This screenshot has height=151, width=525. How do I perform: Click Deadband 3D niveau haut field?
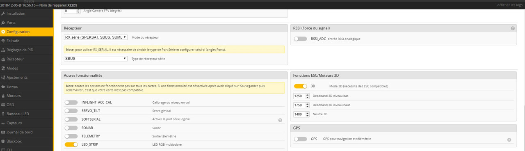tap(301, 105)
